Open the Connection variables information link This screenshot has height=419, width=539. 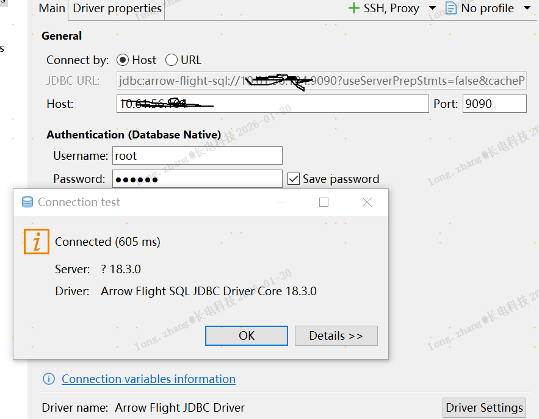point(148,379)
